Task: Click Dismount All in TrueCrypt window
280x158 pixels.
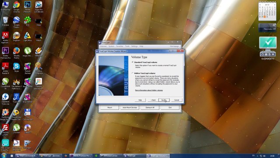Action: pos(150,108)
